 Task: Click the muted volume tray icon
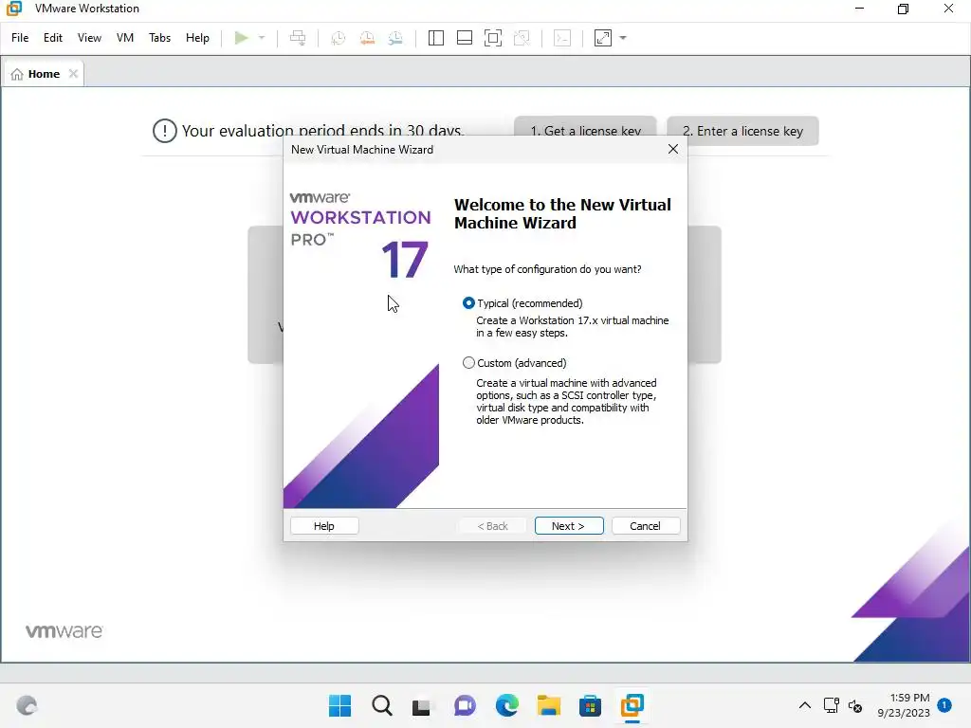[x=855, y=705]
